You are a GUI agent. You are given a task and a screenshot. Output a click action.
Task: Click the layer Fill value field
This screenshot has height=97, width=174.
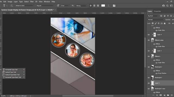coord(173,23)
